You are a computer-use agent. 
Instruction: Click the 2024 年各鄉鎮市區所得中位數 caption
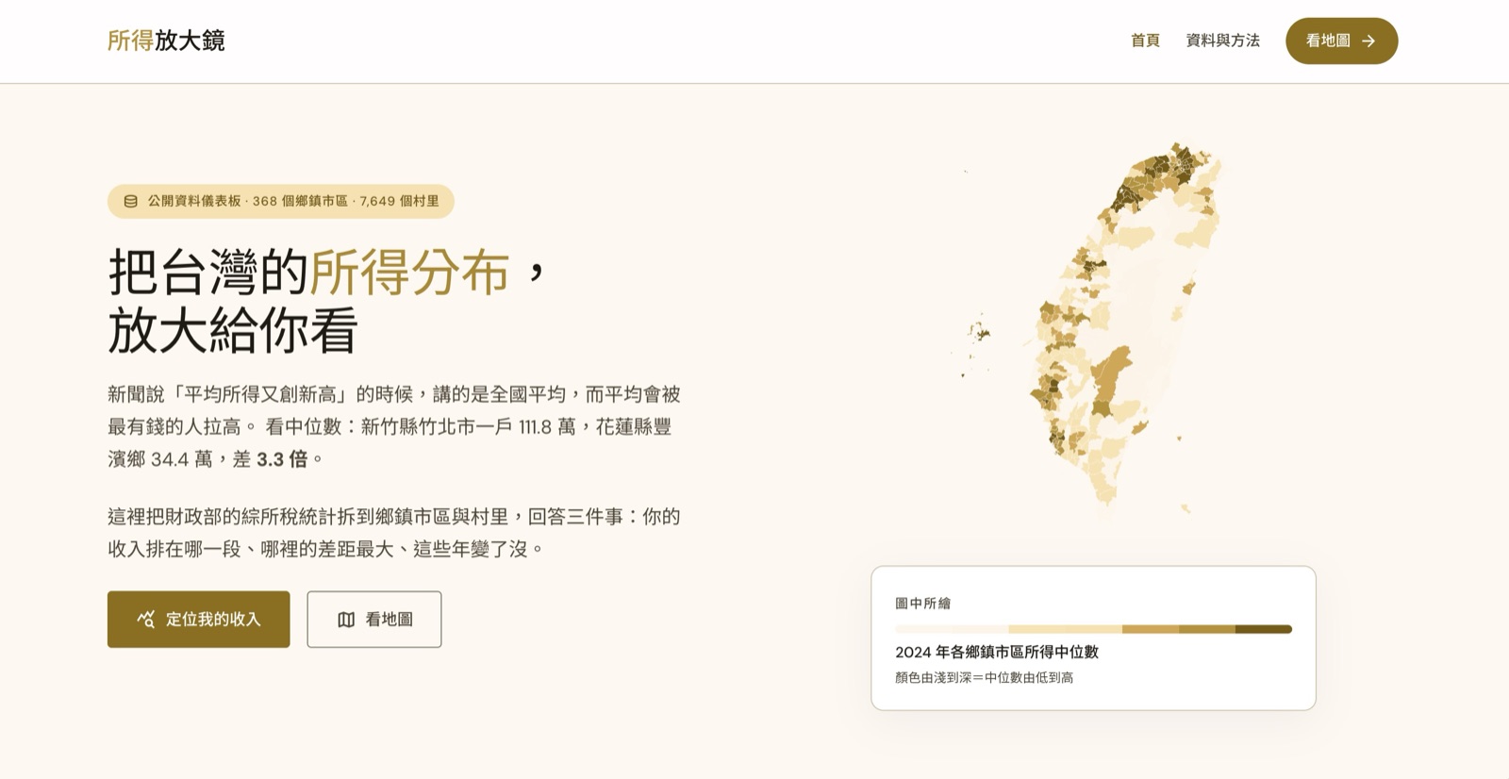click(997, 652)
